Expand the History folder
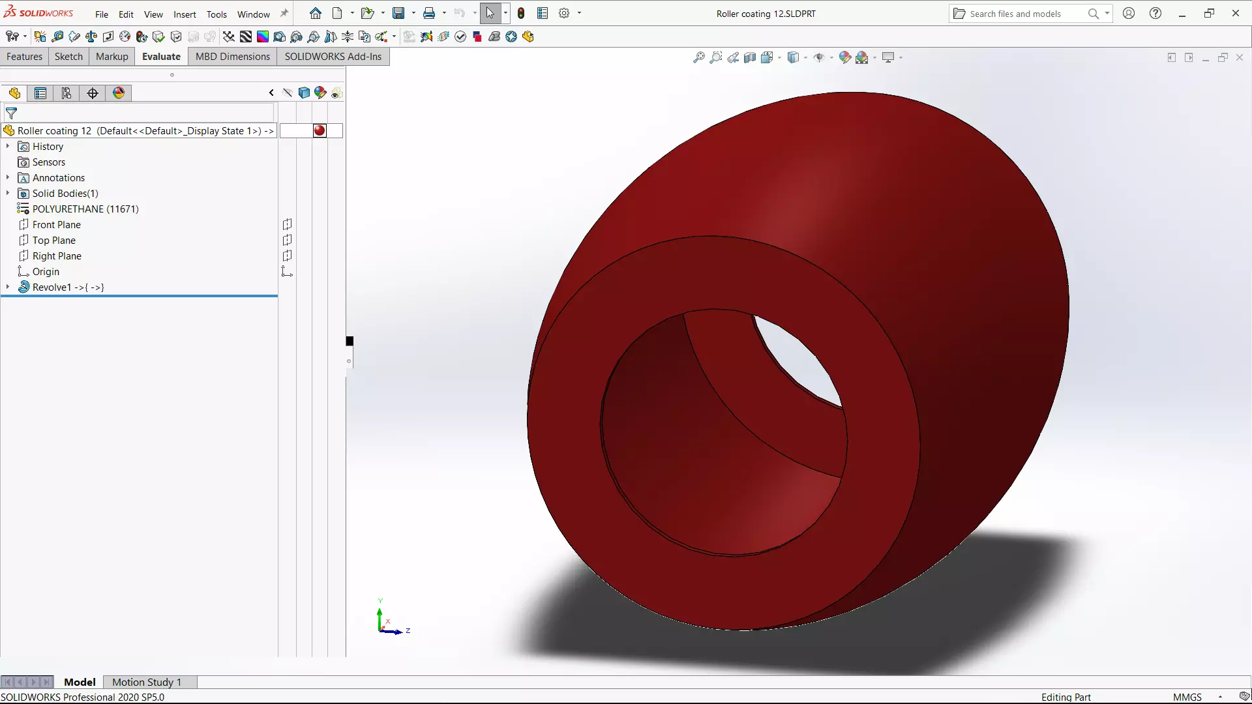Image resolution: width=1252 pixels, height=704 pixels. [8, 147]
